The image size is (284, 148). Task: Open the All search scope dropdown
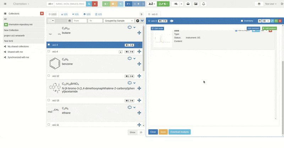(50, 4)
